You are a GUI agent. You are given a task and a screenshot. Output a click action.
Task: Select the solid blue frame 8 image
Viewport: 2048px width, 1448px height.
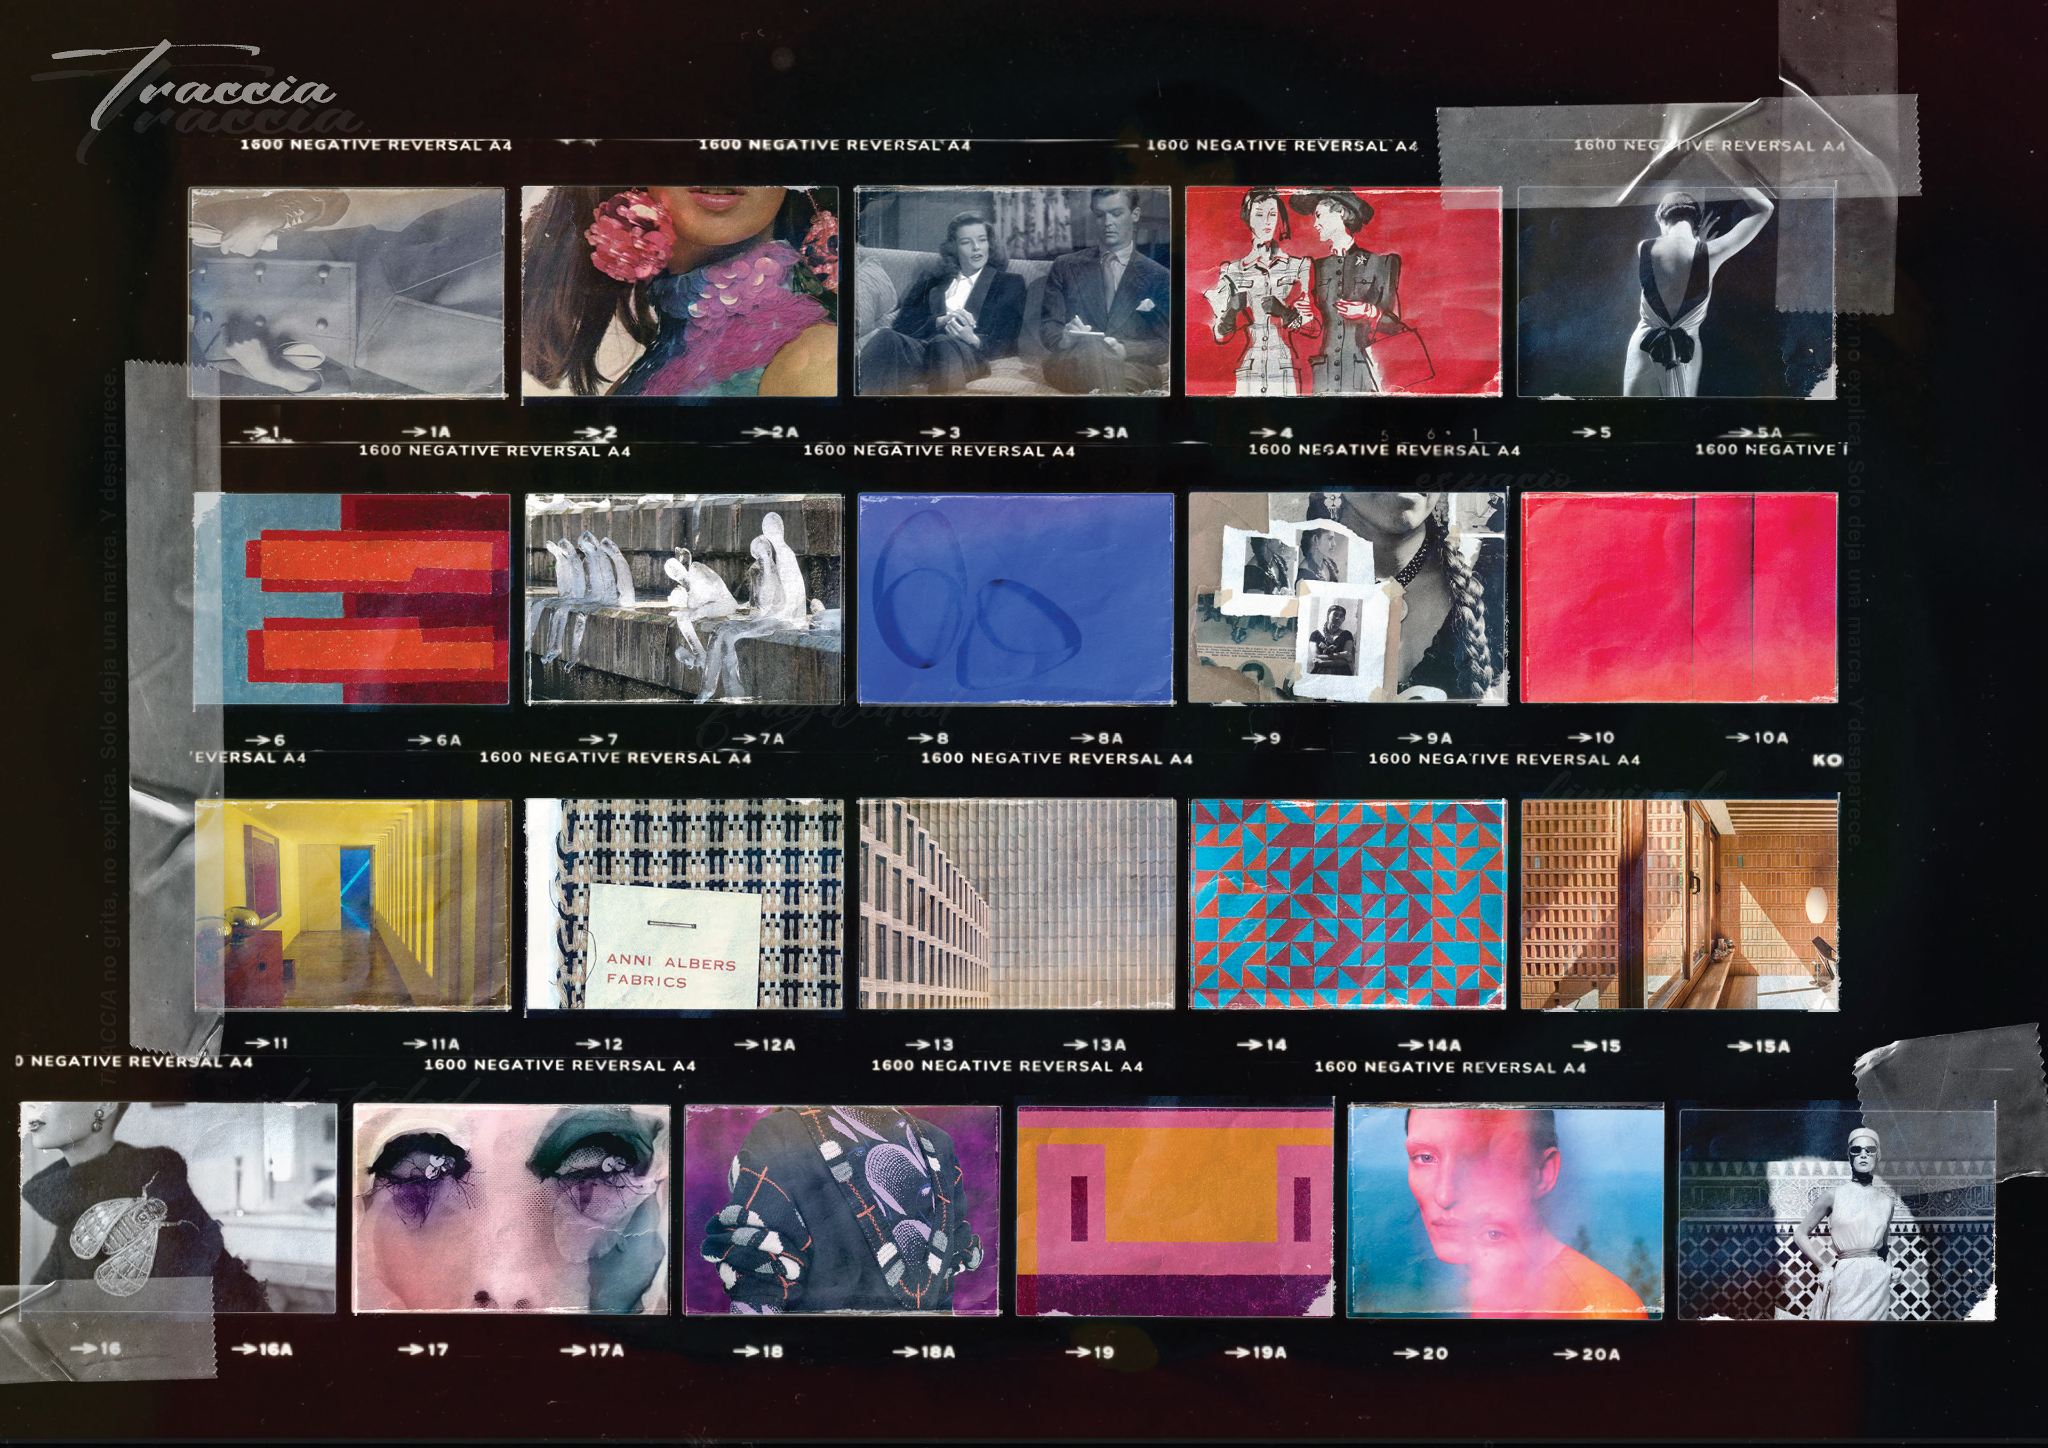click(x=1015, y=598)
